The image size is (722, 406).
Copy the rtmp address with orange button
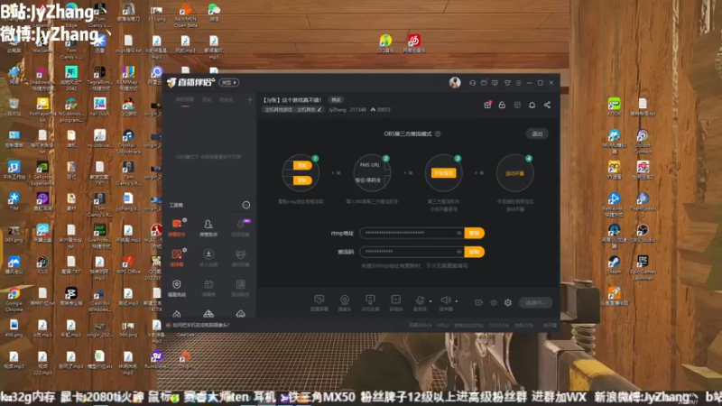(x=475, y=233)
